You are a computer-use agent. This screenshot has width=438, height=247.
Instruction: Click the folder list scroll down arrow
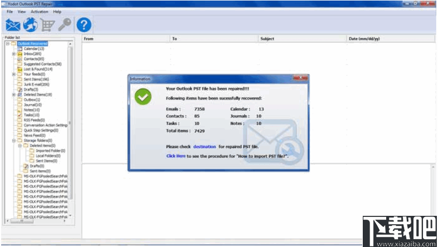click(70, 215)
